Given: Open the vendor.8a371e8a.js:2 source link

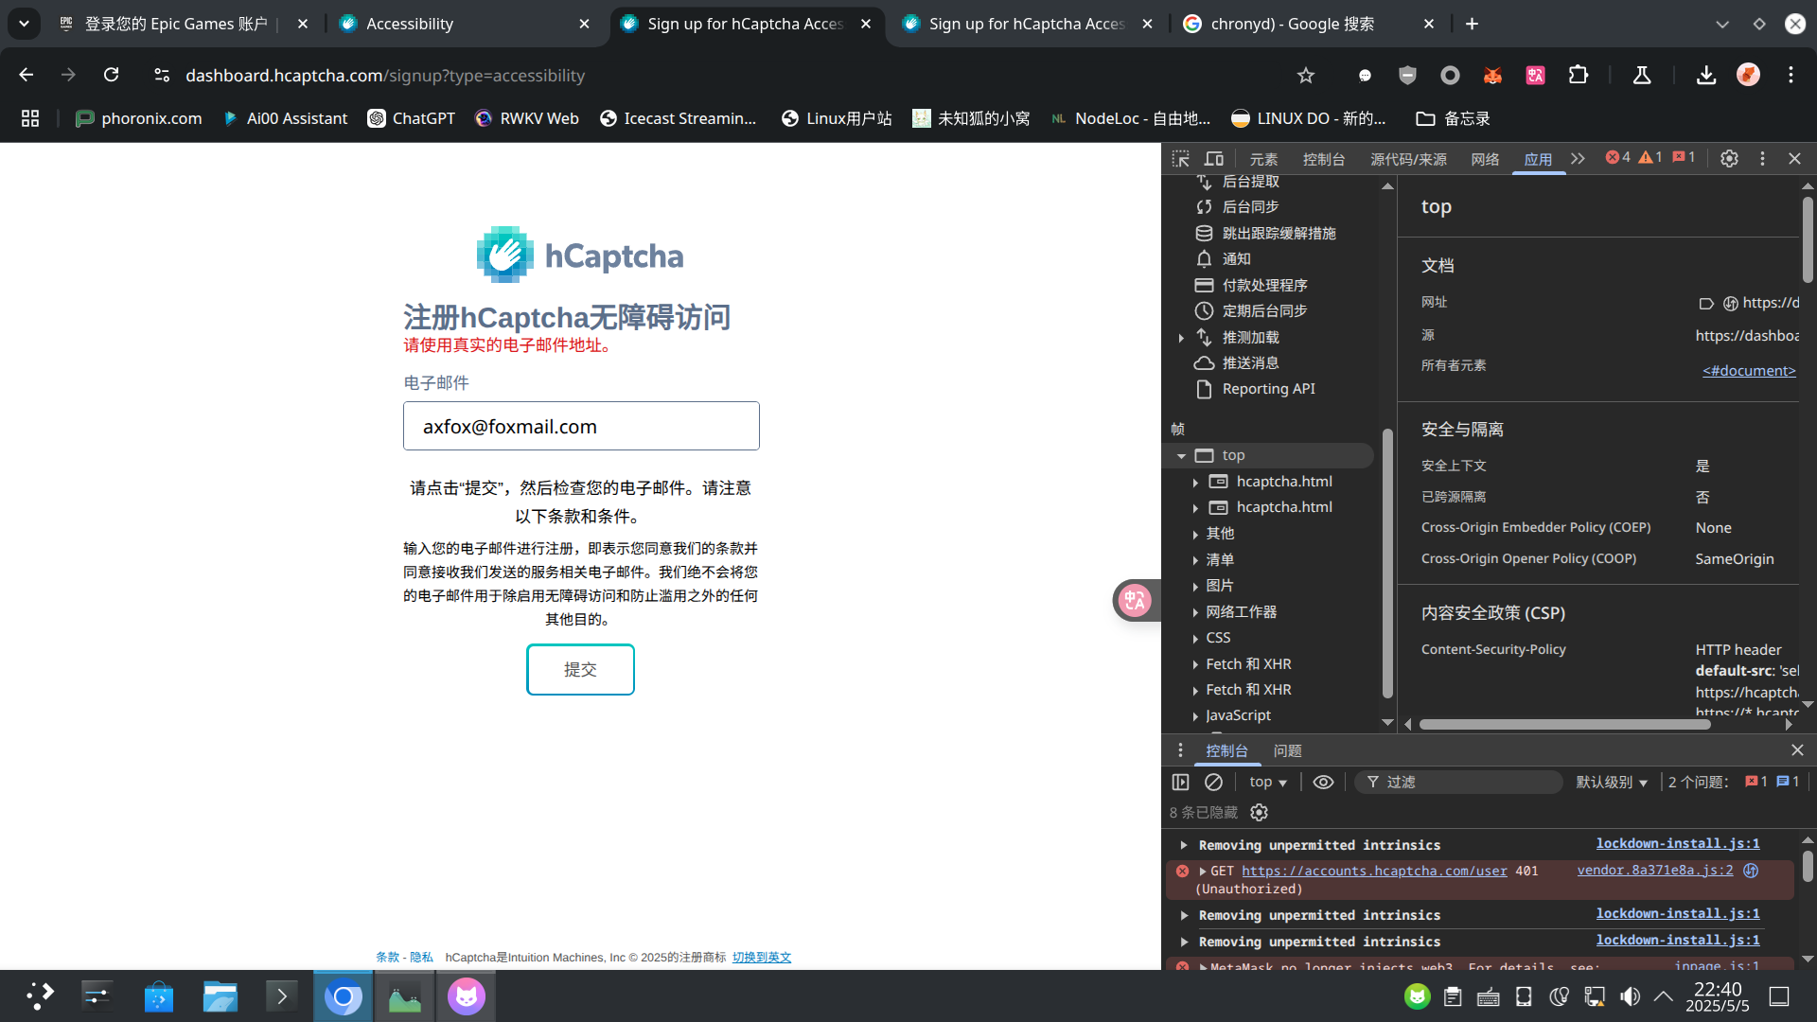Looking at the screenshot, I should tap(1655, 870).
